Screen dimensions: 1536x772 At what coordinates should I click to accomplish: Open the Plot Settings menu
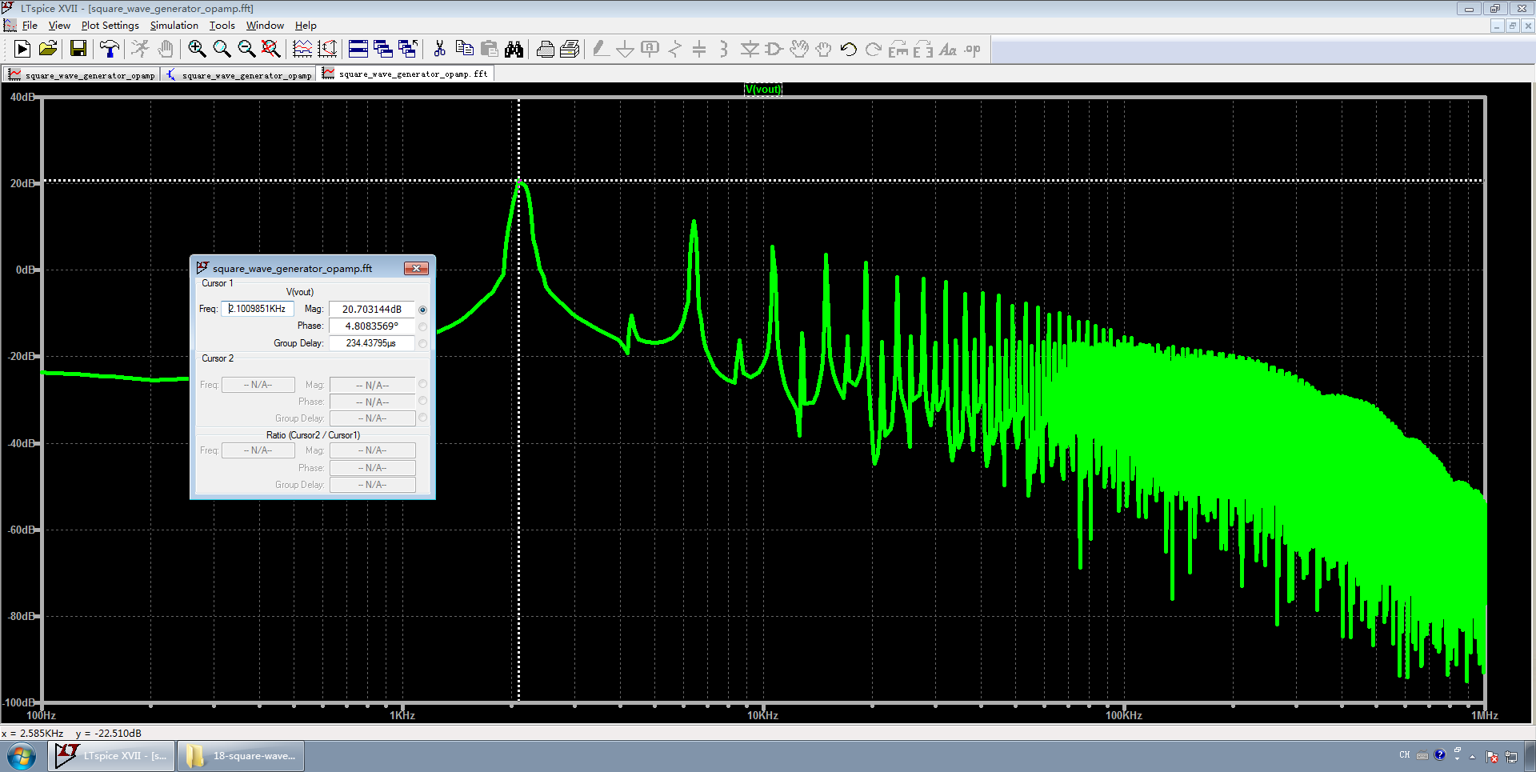tap(110, 26)
